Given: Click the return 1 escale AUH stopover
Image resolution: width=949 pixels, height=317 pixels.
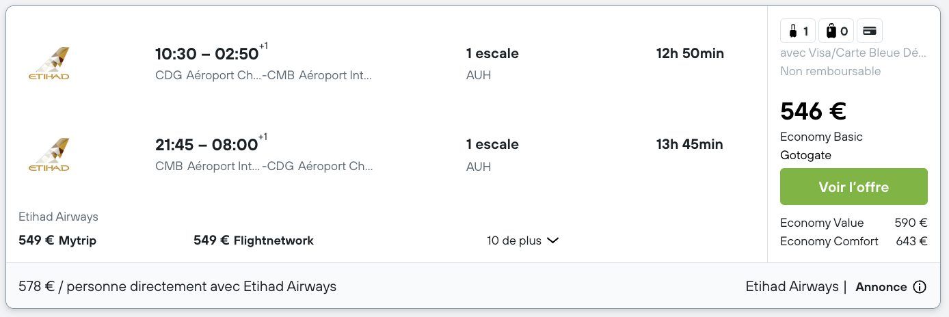Looking at the screenshot, I should pos(492,154).
